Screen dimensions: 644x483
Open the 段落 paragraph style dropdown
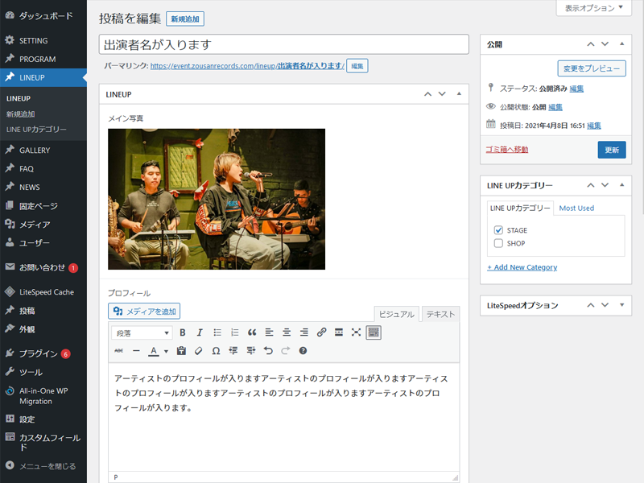(x=142, y=332)
